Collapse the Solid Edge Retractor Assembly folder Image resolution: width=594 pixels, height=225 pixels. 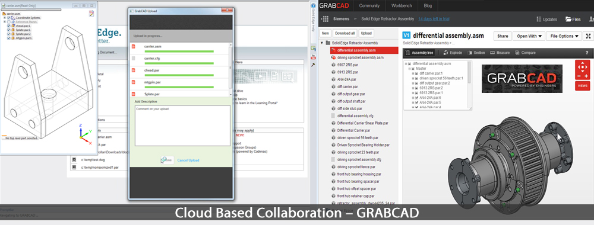[323, 43]
